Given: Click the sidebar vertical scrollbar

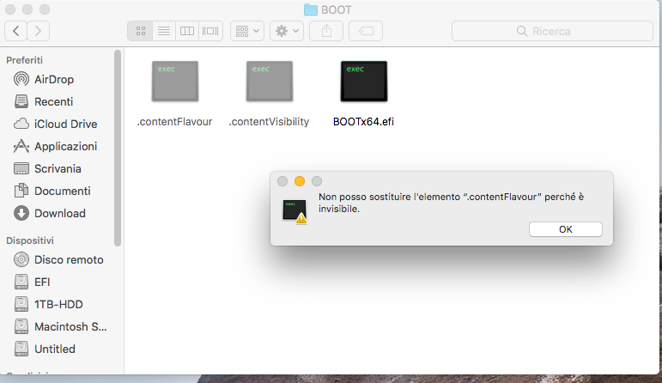Looking at the screenshot, I should click(x=118, y=148).
